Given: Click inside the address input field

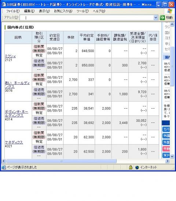Looking at the screenshot, I should click(x=87, y=18).
